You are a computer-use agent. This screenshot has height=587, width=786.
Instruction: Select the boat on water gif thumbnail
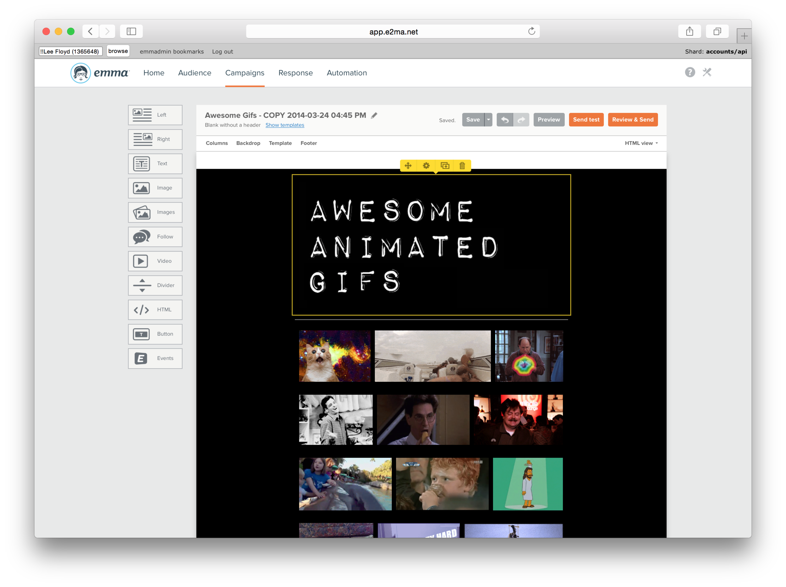432,356
